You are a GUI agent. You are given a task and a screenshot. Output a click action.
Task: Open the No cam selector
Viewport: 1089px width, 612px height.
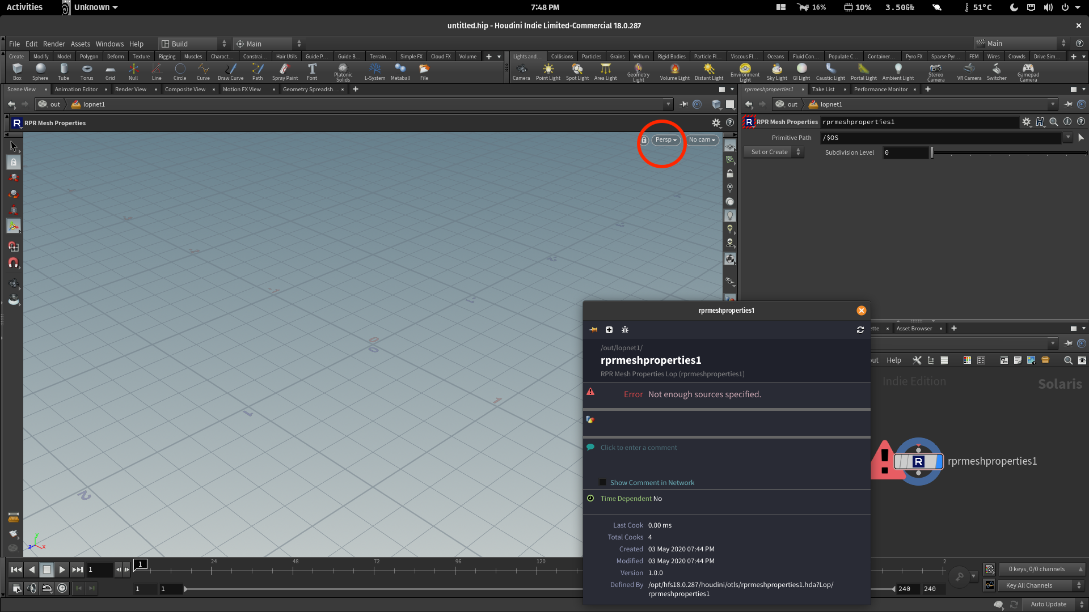702,140
